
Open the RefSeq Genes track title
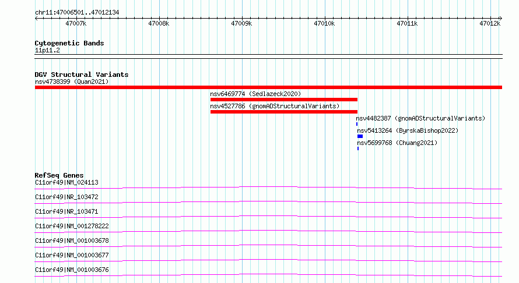coord(59,175)
